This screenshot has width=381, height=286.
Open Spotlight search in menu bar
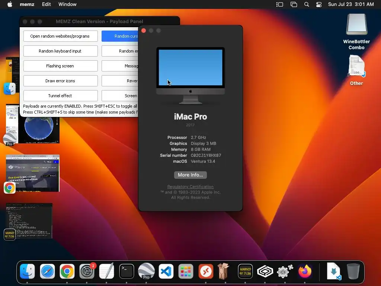click(307, 4)
